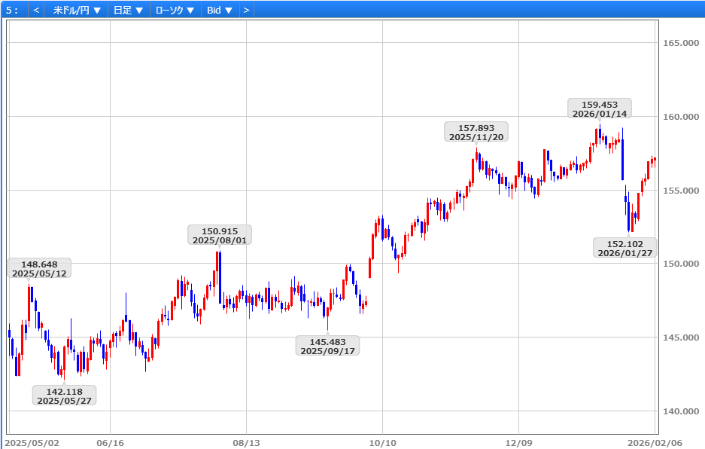
Task: Click the 2025/05/02 date axis label
Action: 32,443
